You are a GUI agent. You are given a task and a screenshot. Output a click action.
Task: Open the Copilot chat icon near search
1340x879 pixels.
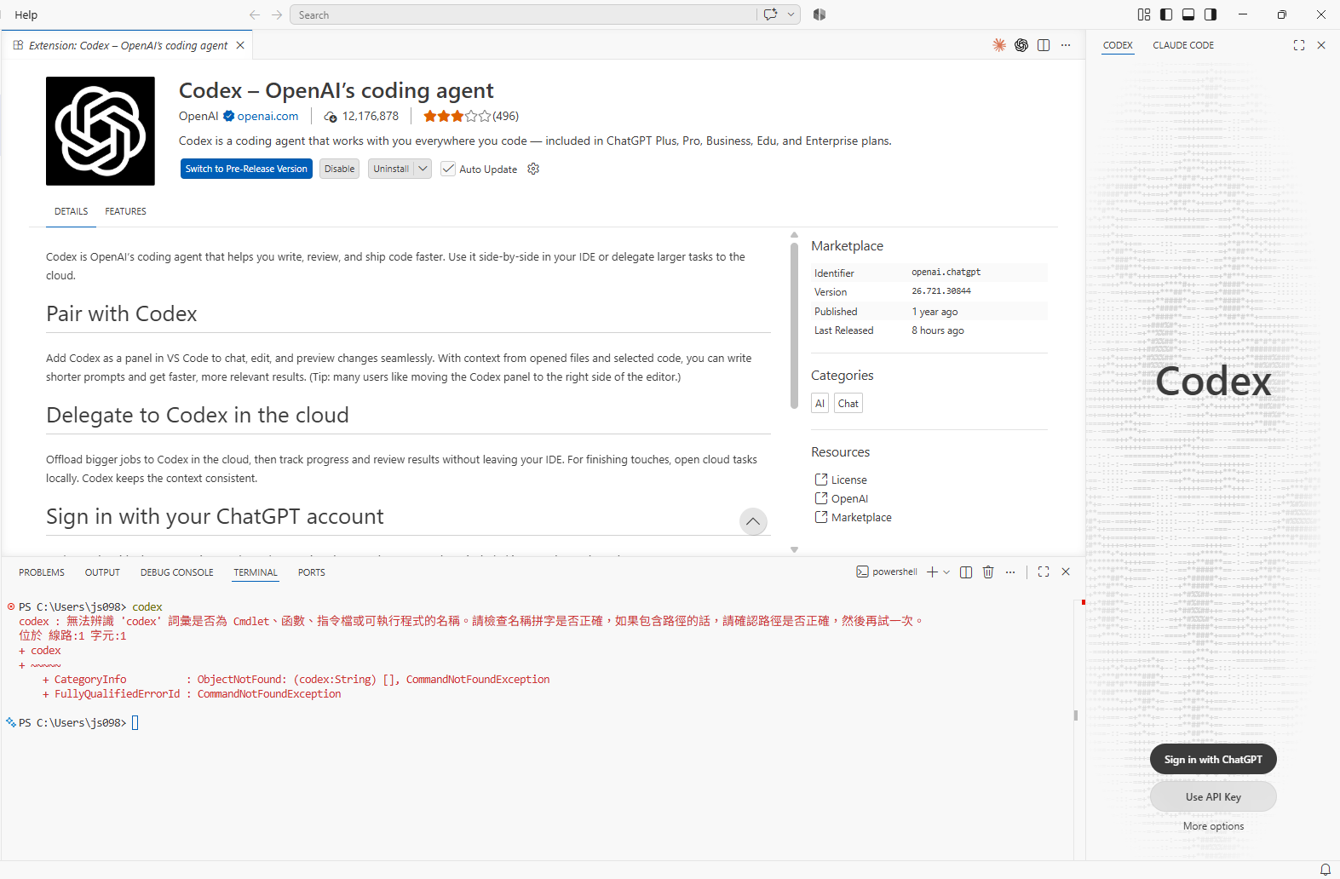[x=770, y=14]
